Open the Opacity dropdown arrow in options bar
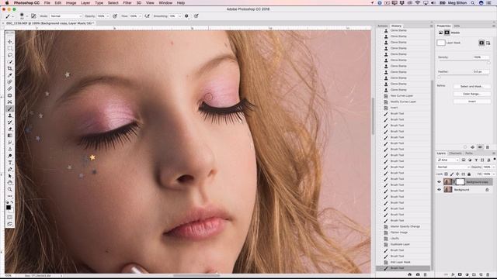The image size is (497, 279). click(108, 15)
